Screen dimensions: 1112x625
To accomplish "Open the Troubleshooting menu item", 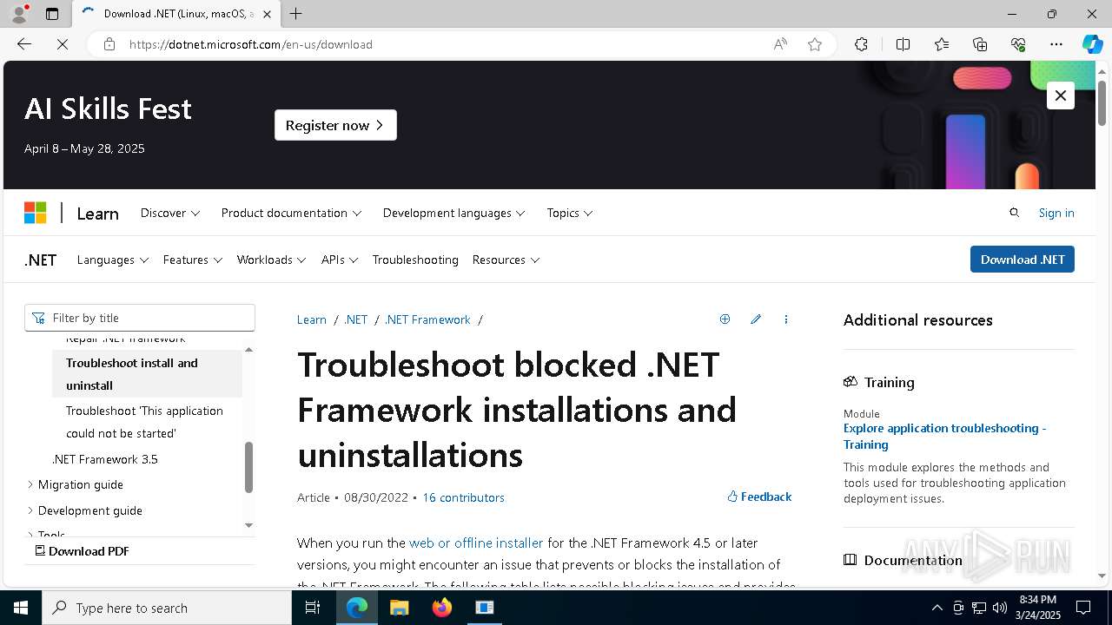I will (415, 260).
